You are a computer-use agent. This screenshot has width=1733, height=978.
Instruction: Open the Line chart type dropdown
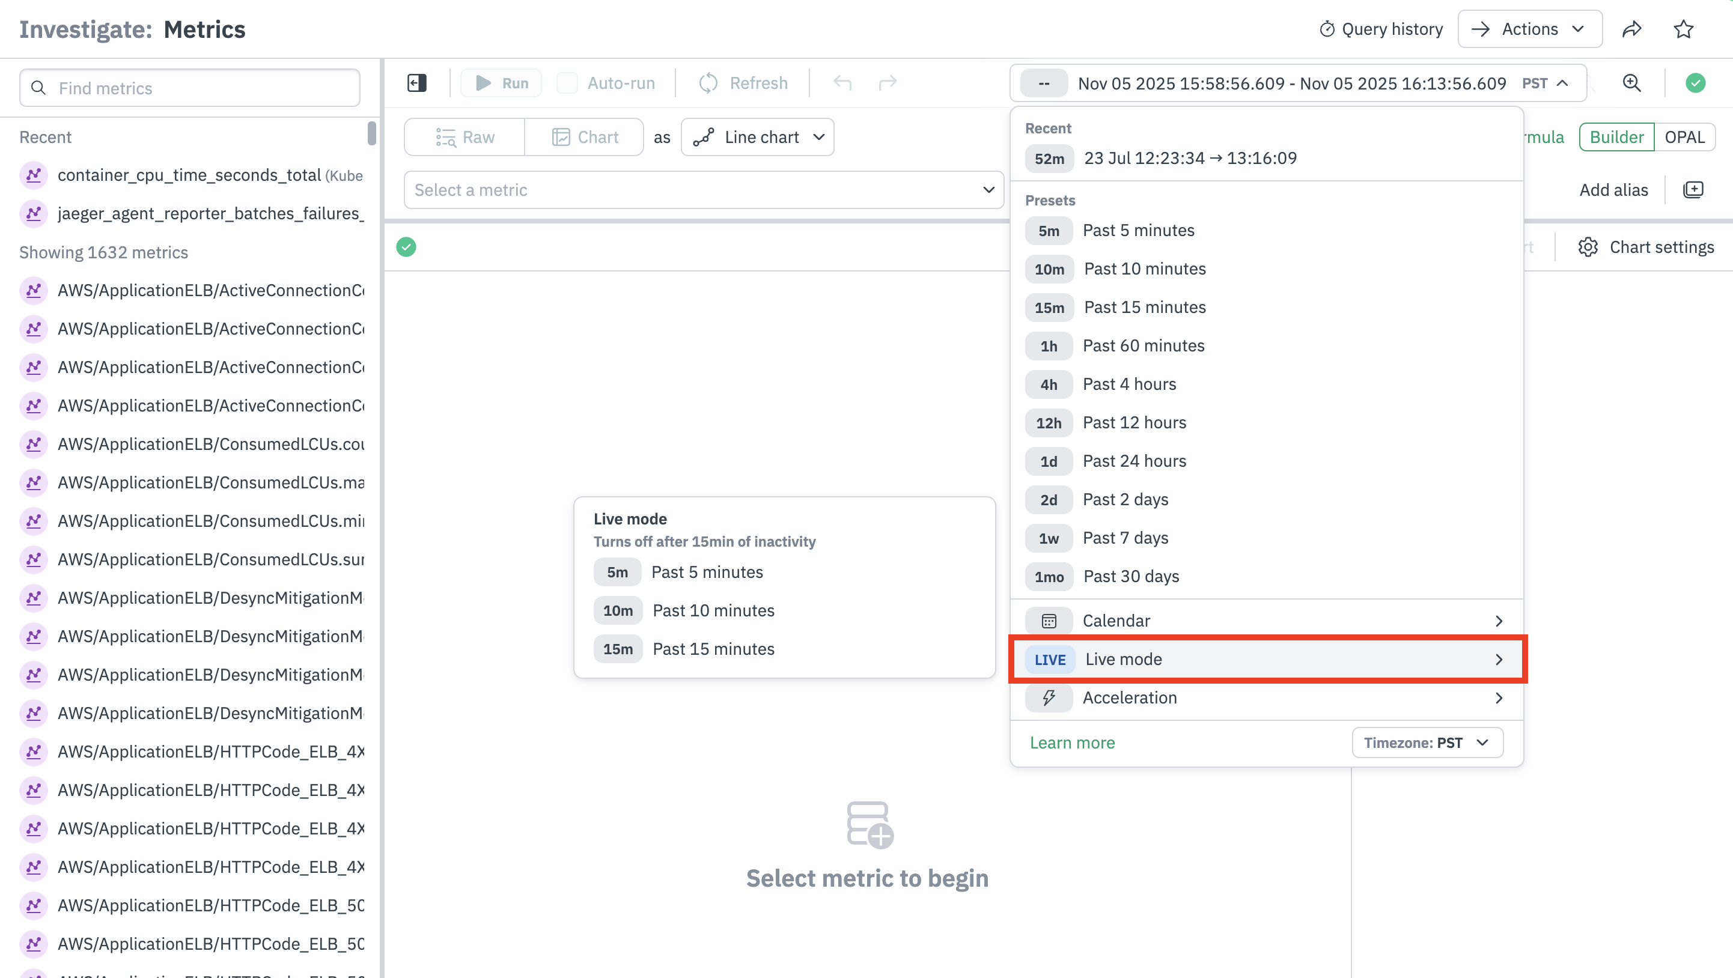[x=758, y=137]
